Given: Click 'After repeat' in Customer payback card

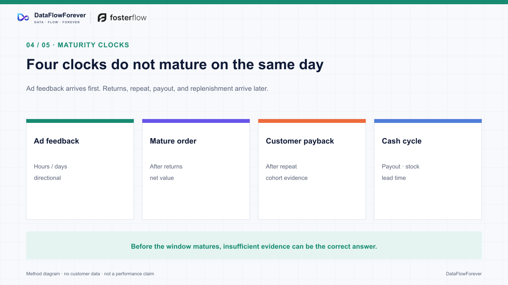Looking at the screenshot, I should [282, 166].
